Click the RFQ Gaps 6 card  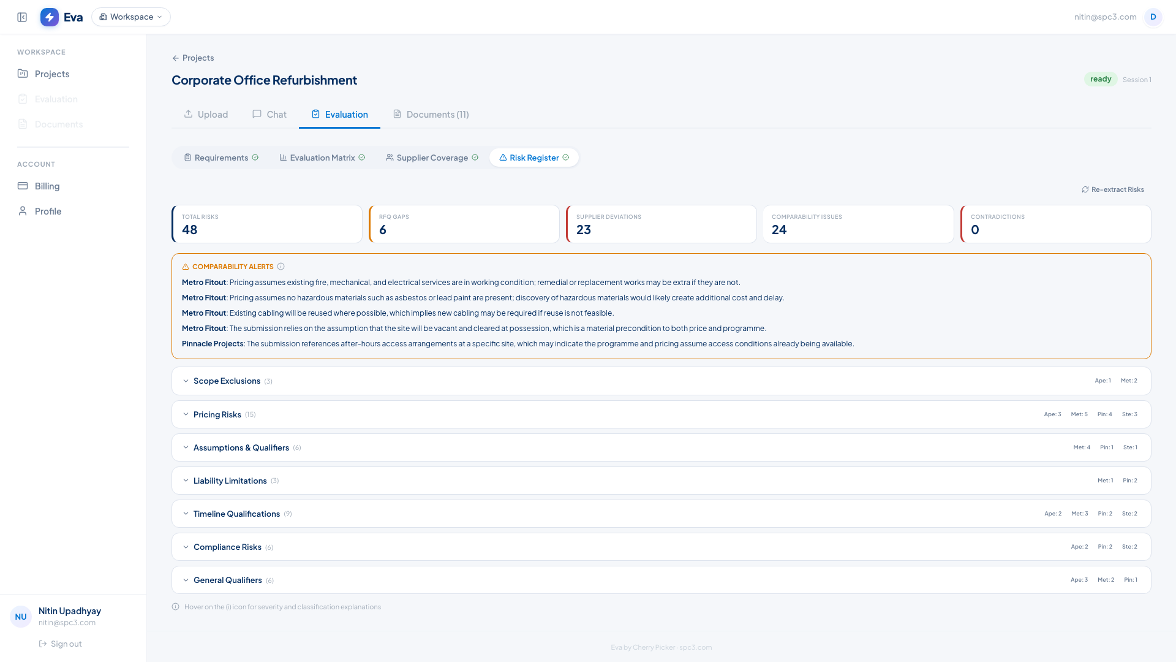coord(464,224)
